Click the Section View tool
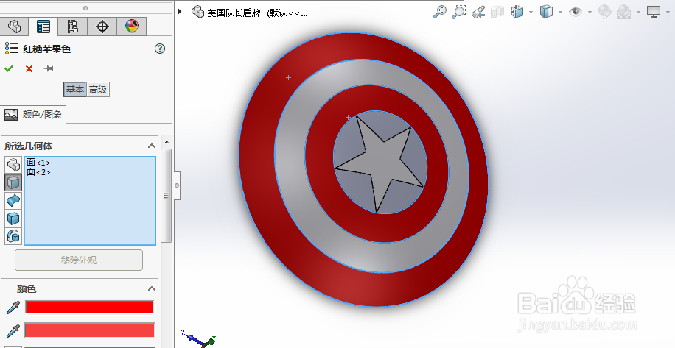The height and width of the screenshot is (348, 675). [497, 12]
